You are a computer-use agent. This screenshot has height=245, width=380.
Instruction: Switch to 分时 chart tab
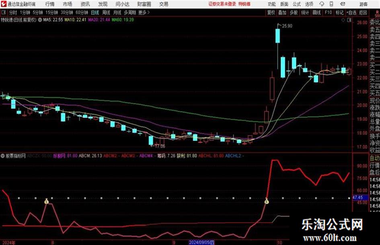13,12
